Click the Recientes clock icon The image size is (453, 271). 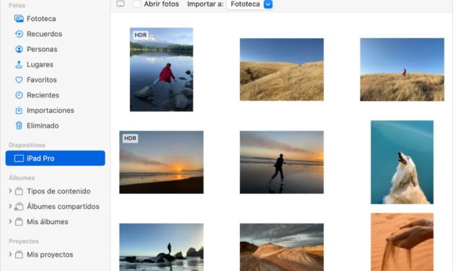click(19, 95)
